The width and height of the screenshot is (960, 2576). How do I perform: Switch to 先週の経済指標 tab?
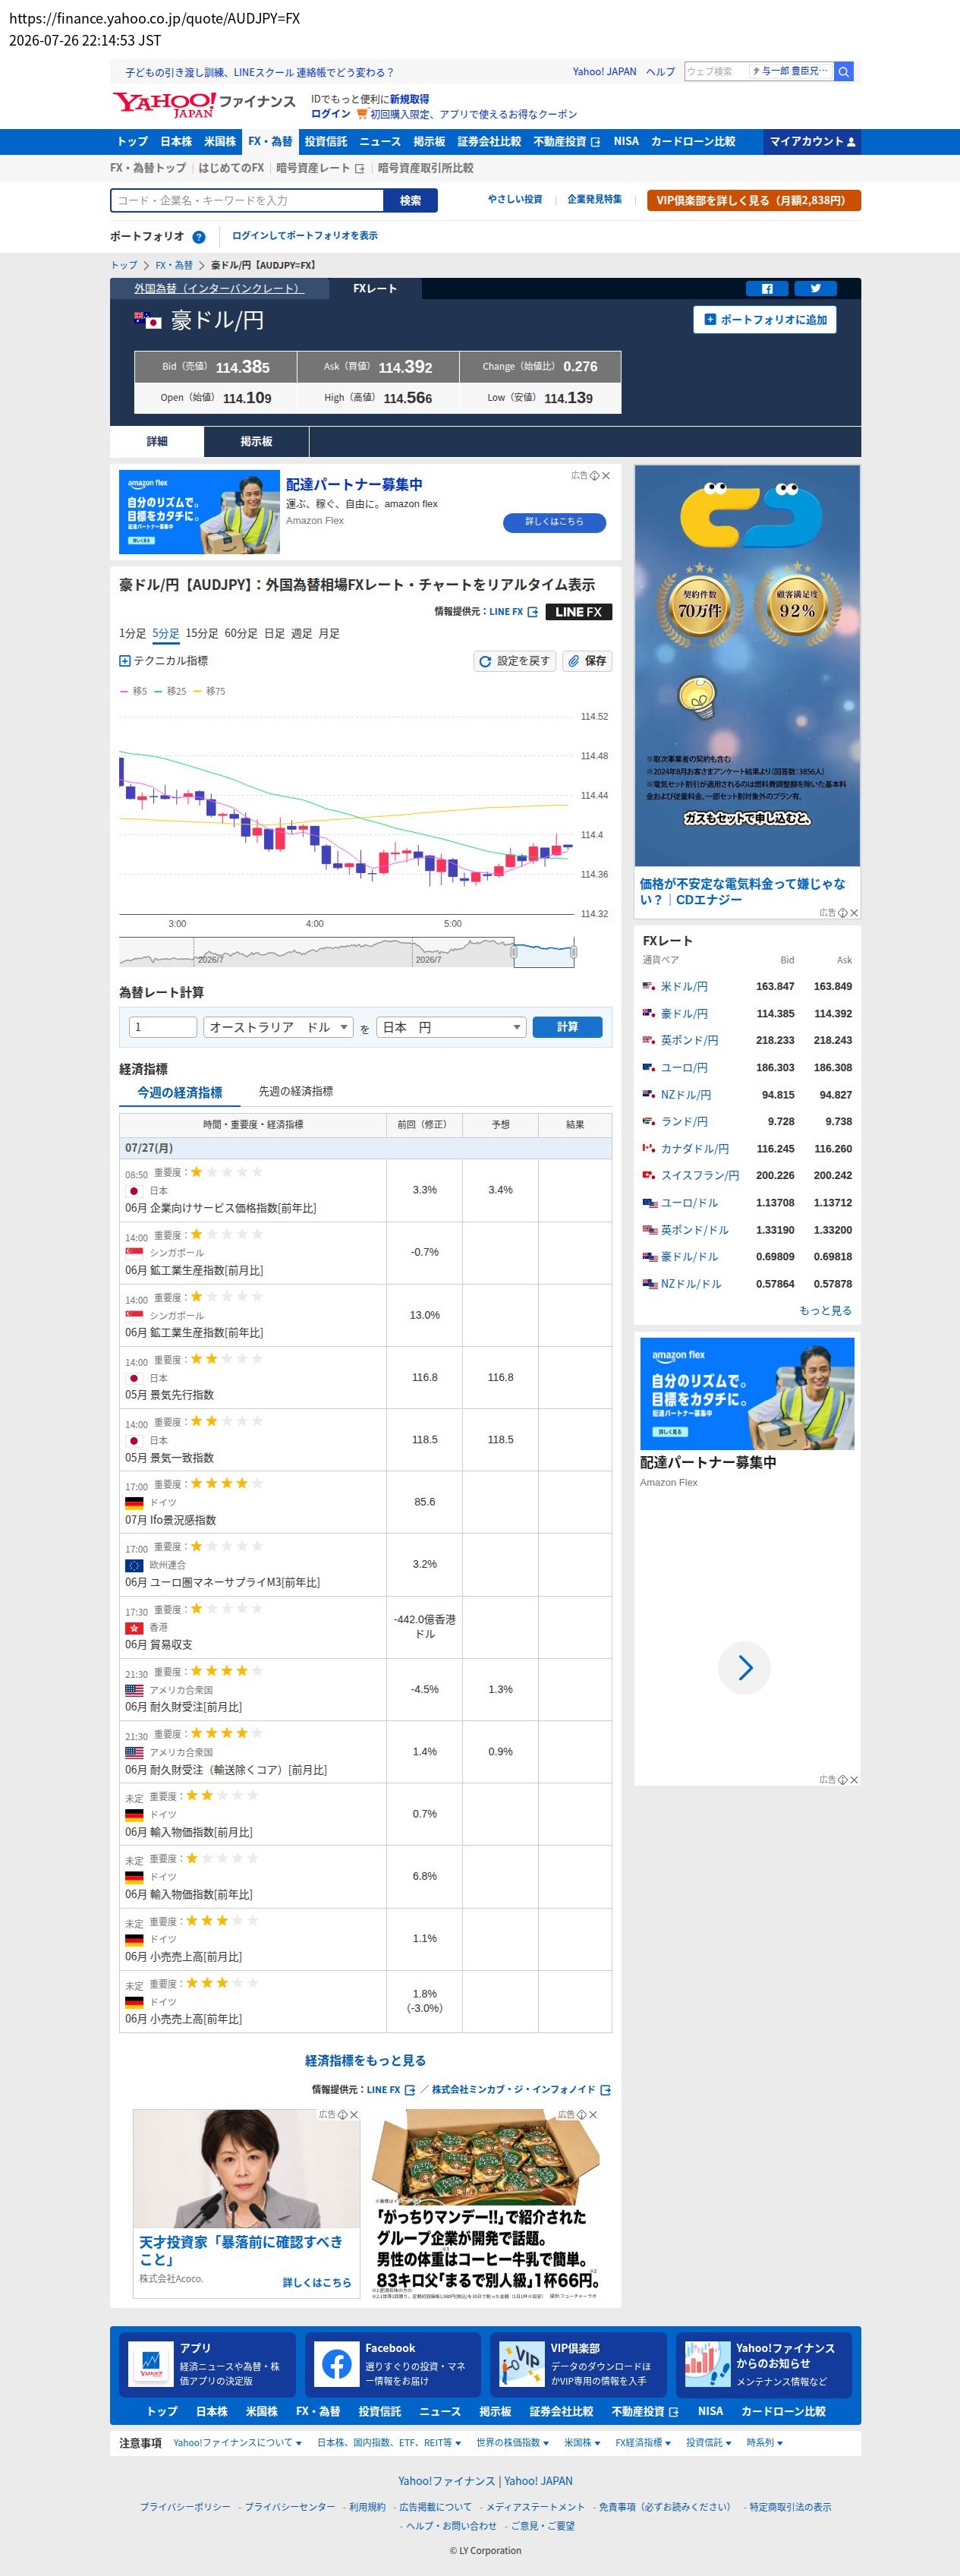pyautogui.click(x=296, y=1091)
